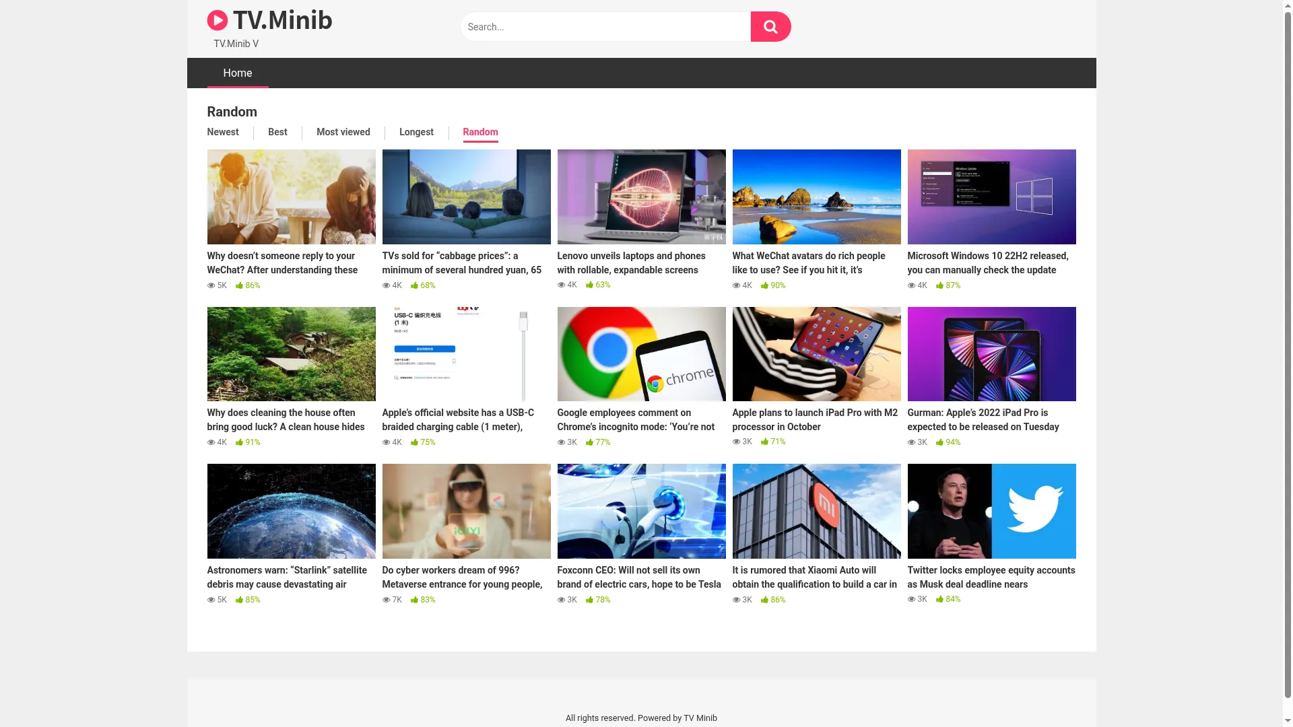Click the eye views icon under Gurman iPad Pro article
The height and width of the screenshot is (727, 1293).
912,442
